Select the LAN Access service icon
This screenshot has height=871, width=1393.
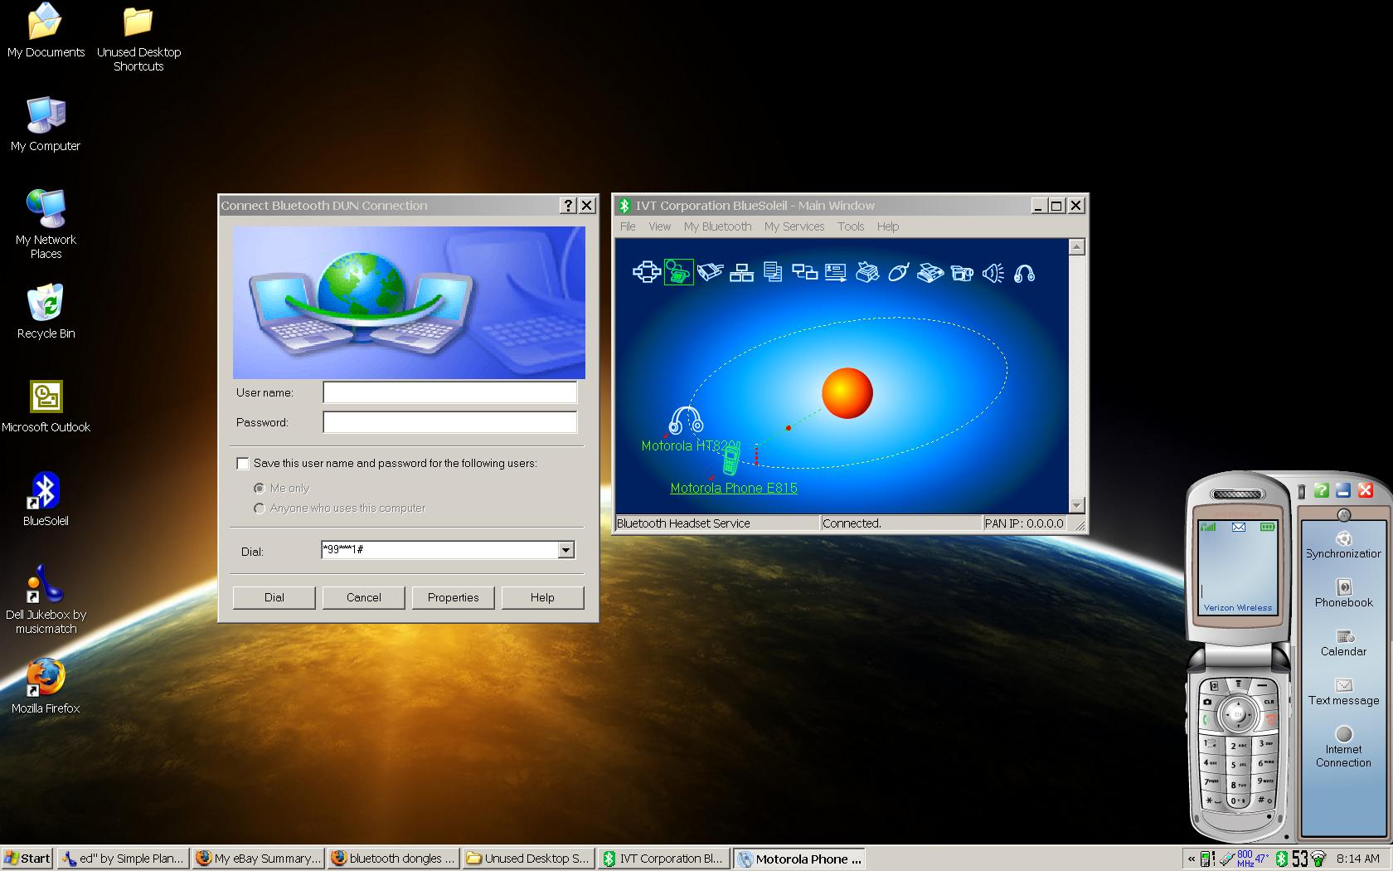click(x=741, y=272)
